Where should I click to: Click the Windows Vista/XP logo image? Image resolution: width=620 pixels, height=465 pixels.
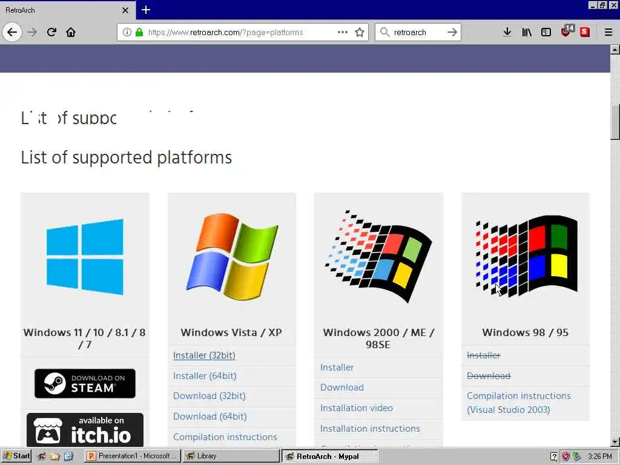pyautogui.click(x=232, y=257)
